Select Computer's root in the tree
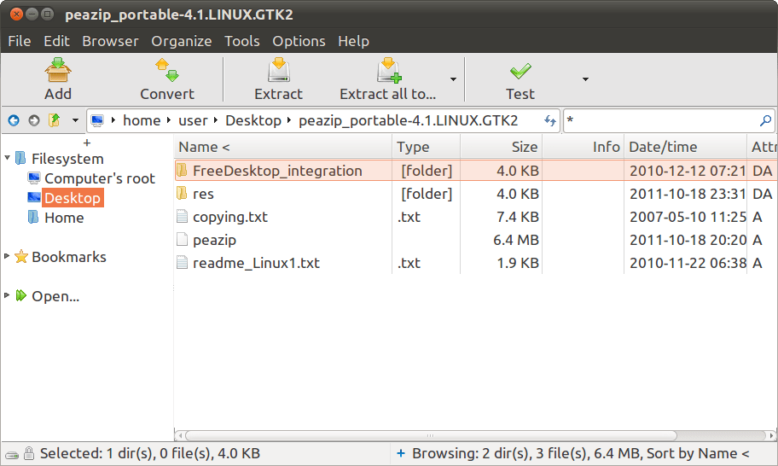Image resolution: width=778 pixels, height=466 pixels. pos(100,178)
